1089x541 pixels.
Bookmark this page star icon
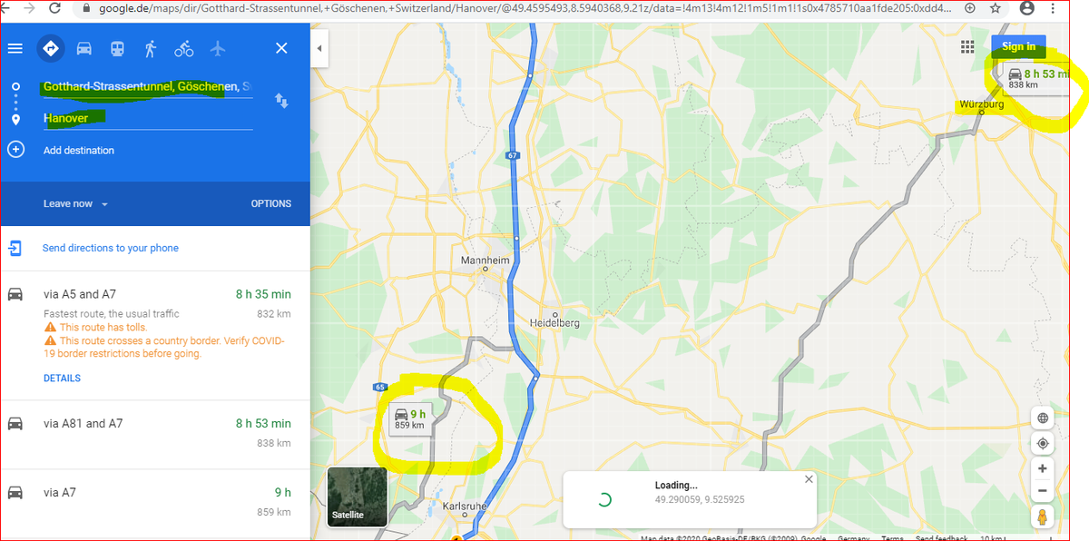(996, 7)
